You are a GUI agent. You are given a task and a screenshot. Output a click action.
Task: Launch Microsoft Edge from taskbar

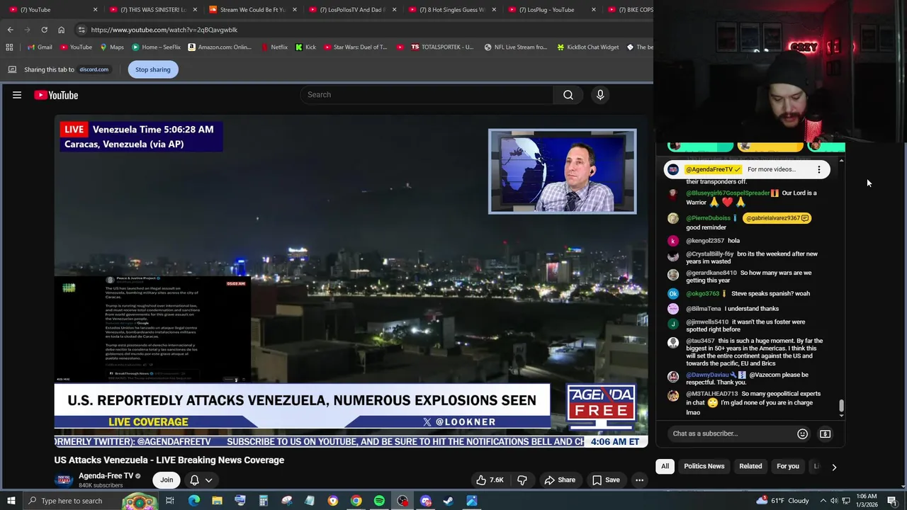(x=193, y=501)
